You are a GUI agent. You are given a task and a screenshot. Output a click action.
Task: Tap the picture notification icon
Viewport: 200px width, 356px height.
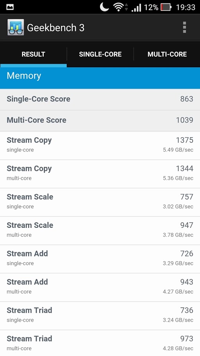[10, 7]
